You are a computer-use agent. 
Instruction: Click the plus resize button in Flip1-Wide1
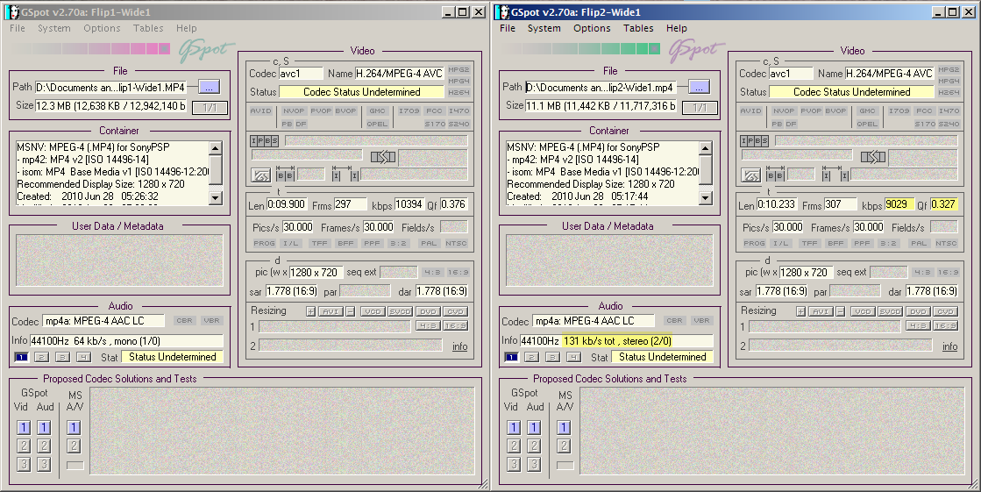tap(310, 311)
